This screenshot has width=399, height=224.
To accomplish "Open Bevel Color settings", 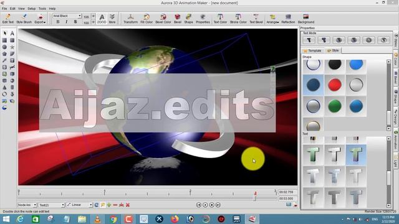I will pyautogui.click(x=163, y=19).
